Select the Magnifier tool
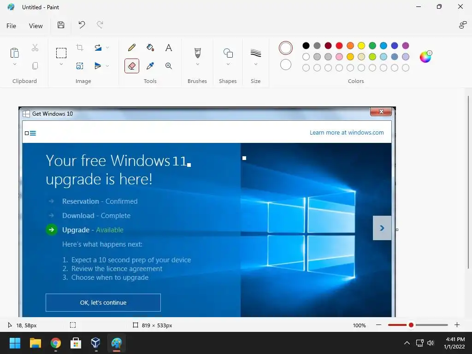Viewport: 472px width, 354px height. point(169,66)
